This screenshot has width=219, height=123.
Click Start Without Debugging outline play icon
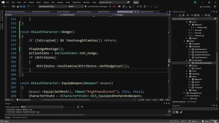coord(111,6)
